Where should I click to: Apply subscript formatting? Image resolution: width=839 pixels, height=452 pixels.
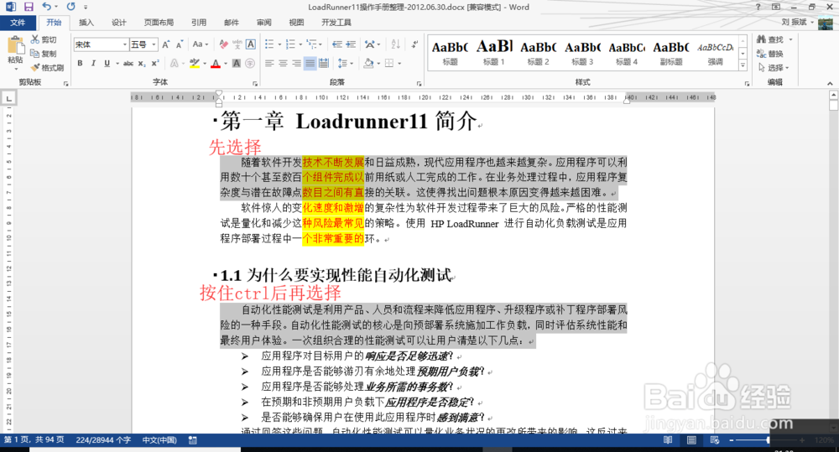coord(141,63)
